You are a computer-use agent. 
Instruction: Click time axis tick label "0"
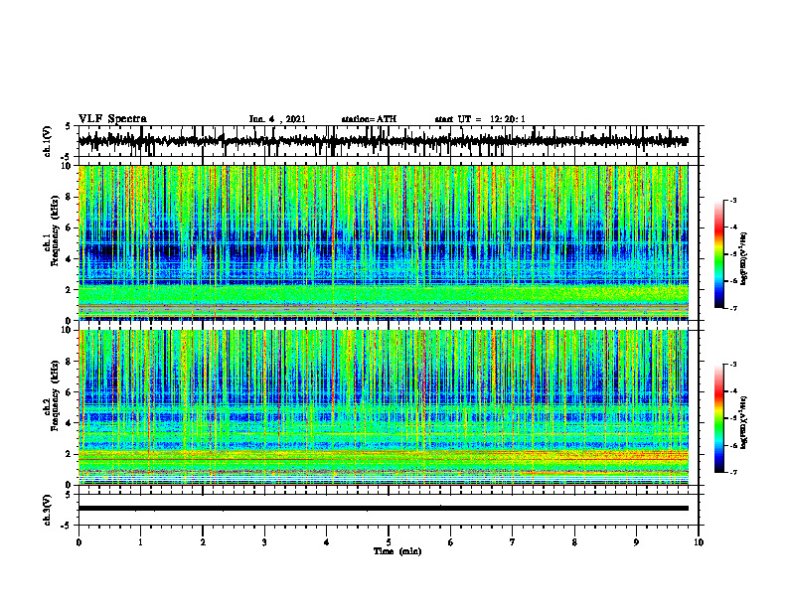pyautogui.click(x=79, y=542)
